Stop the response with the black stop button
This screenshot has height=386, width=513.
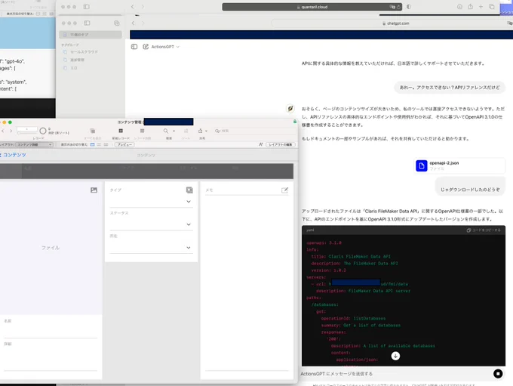[x=498, y=374]
